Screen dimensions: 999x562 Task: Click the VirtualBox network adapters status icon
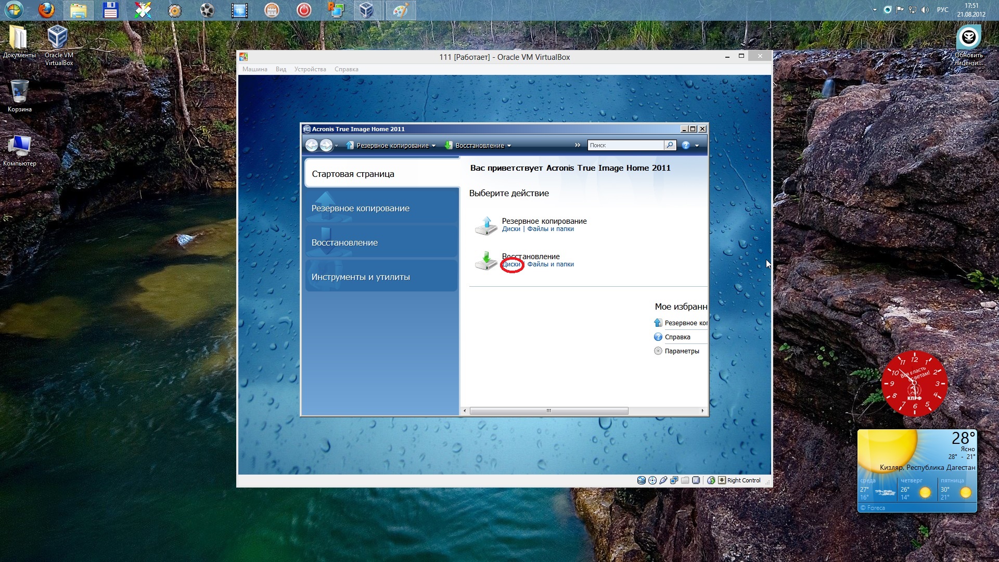(674, 480)
